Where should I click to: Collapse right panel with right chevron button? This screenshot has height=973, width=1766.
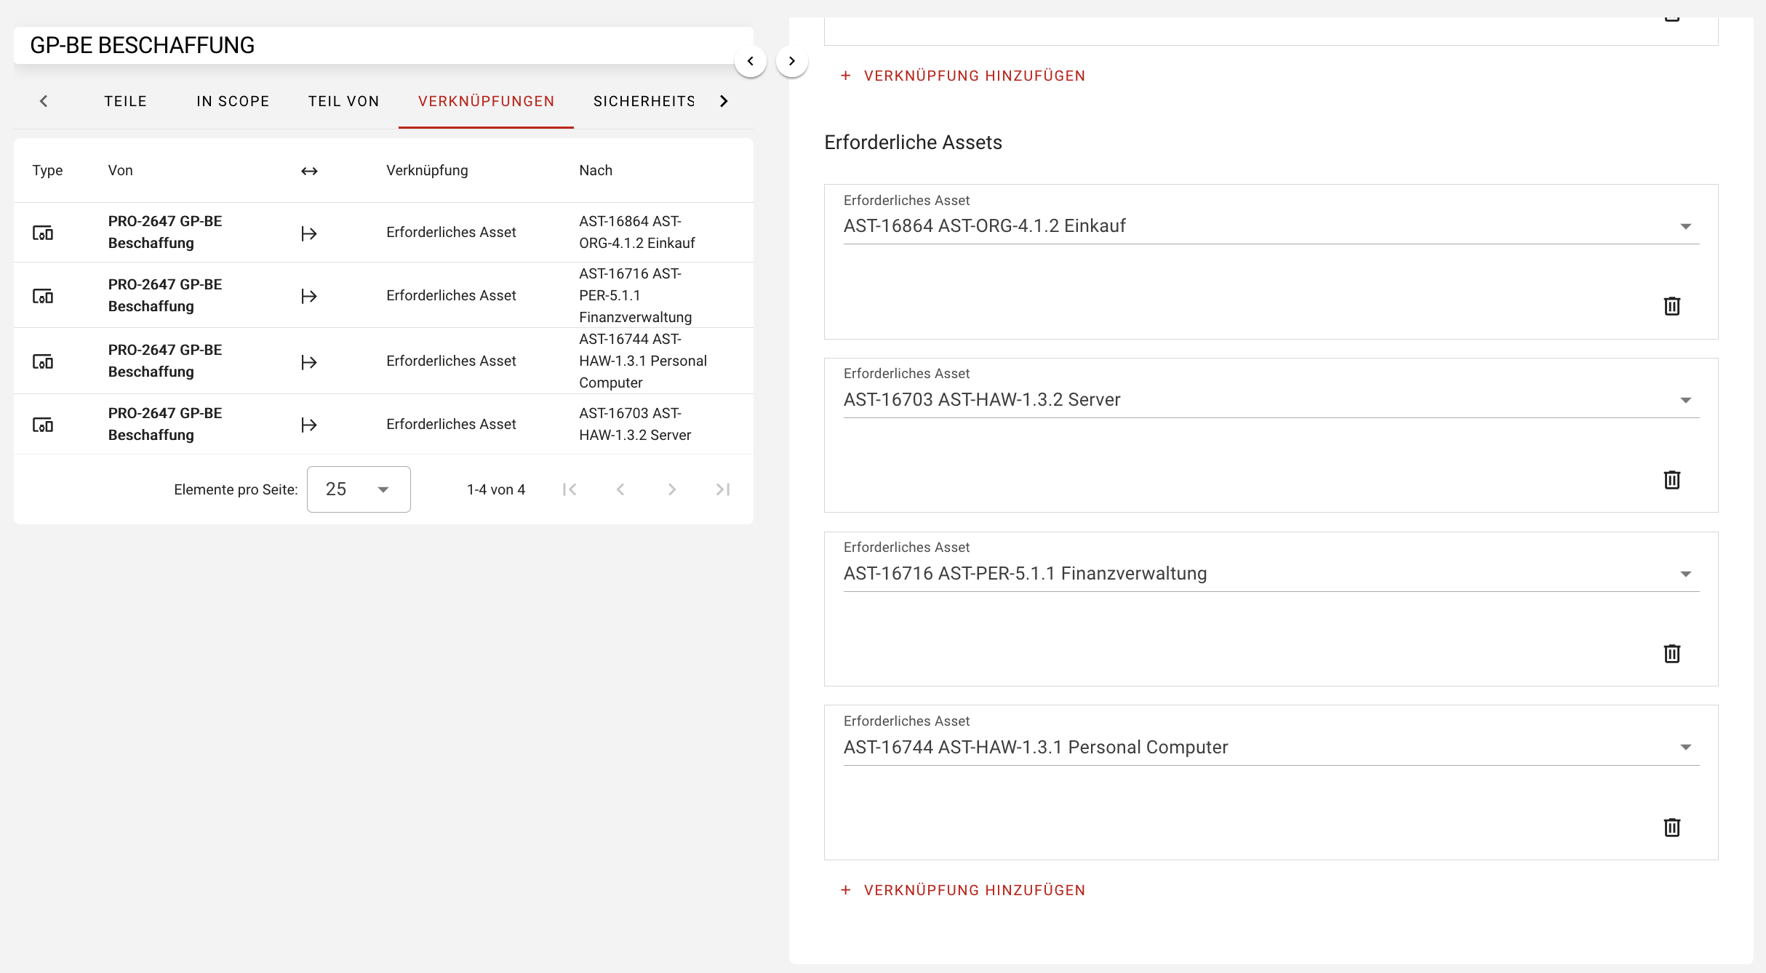(792, 61)
